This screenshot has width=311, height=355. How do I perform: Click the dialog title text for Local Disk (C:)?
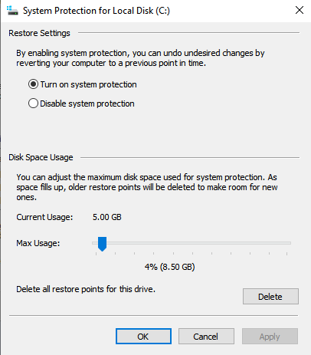97,11
